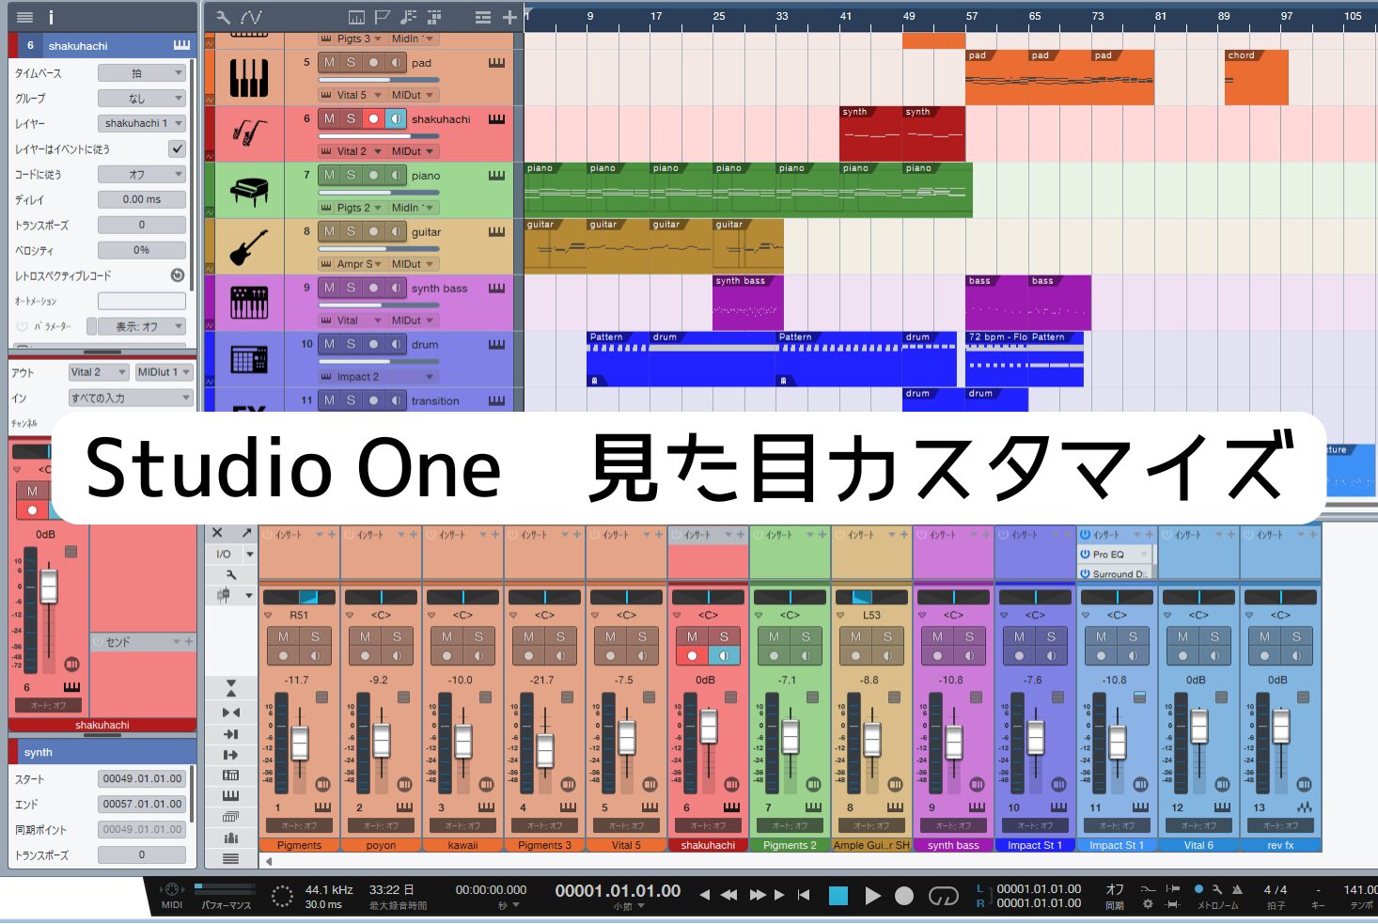Open the MIDI monitor icon in the transport bar
Image resolution: width=1378 pixels, height=924 pixels.
(171, 888)
